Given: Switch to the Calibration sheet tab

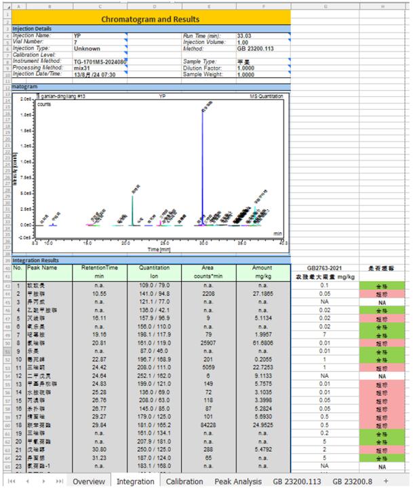Looking at the screenshot, I should (184, 481).
